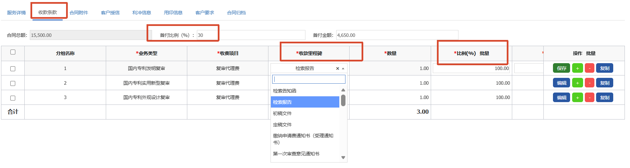Copy row 3 using its 复制 button
This screenshot has width=630, height=168.
(x=605, y=98)
